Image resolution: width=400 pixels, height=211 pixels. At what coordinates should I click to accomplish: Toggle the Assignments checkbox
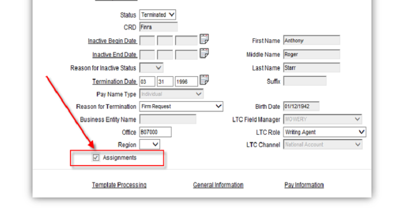pyautogui.click(x=96, y=158)
